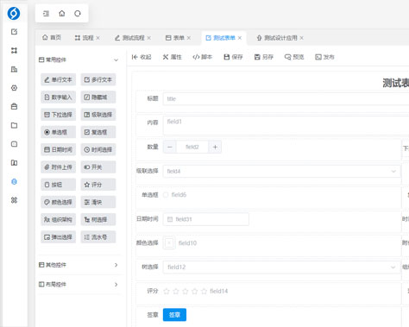This screenshot has width=409, height=327.
Task: Open the book icon in left sidebar
Action: point(14,163)
